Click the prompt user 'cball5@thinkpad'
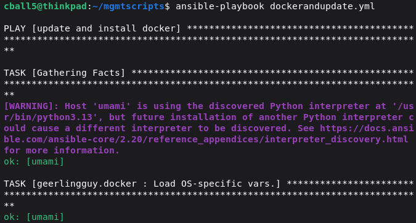 point(46,6)
